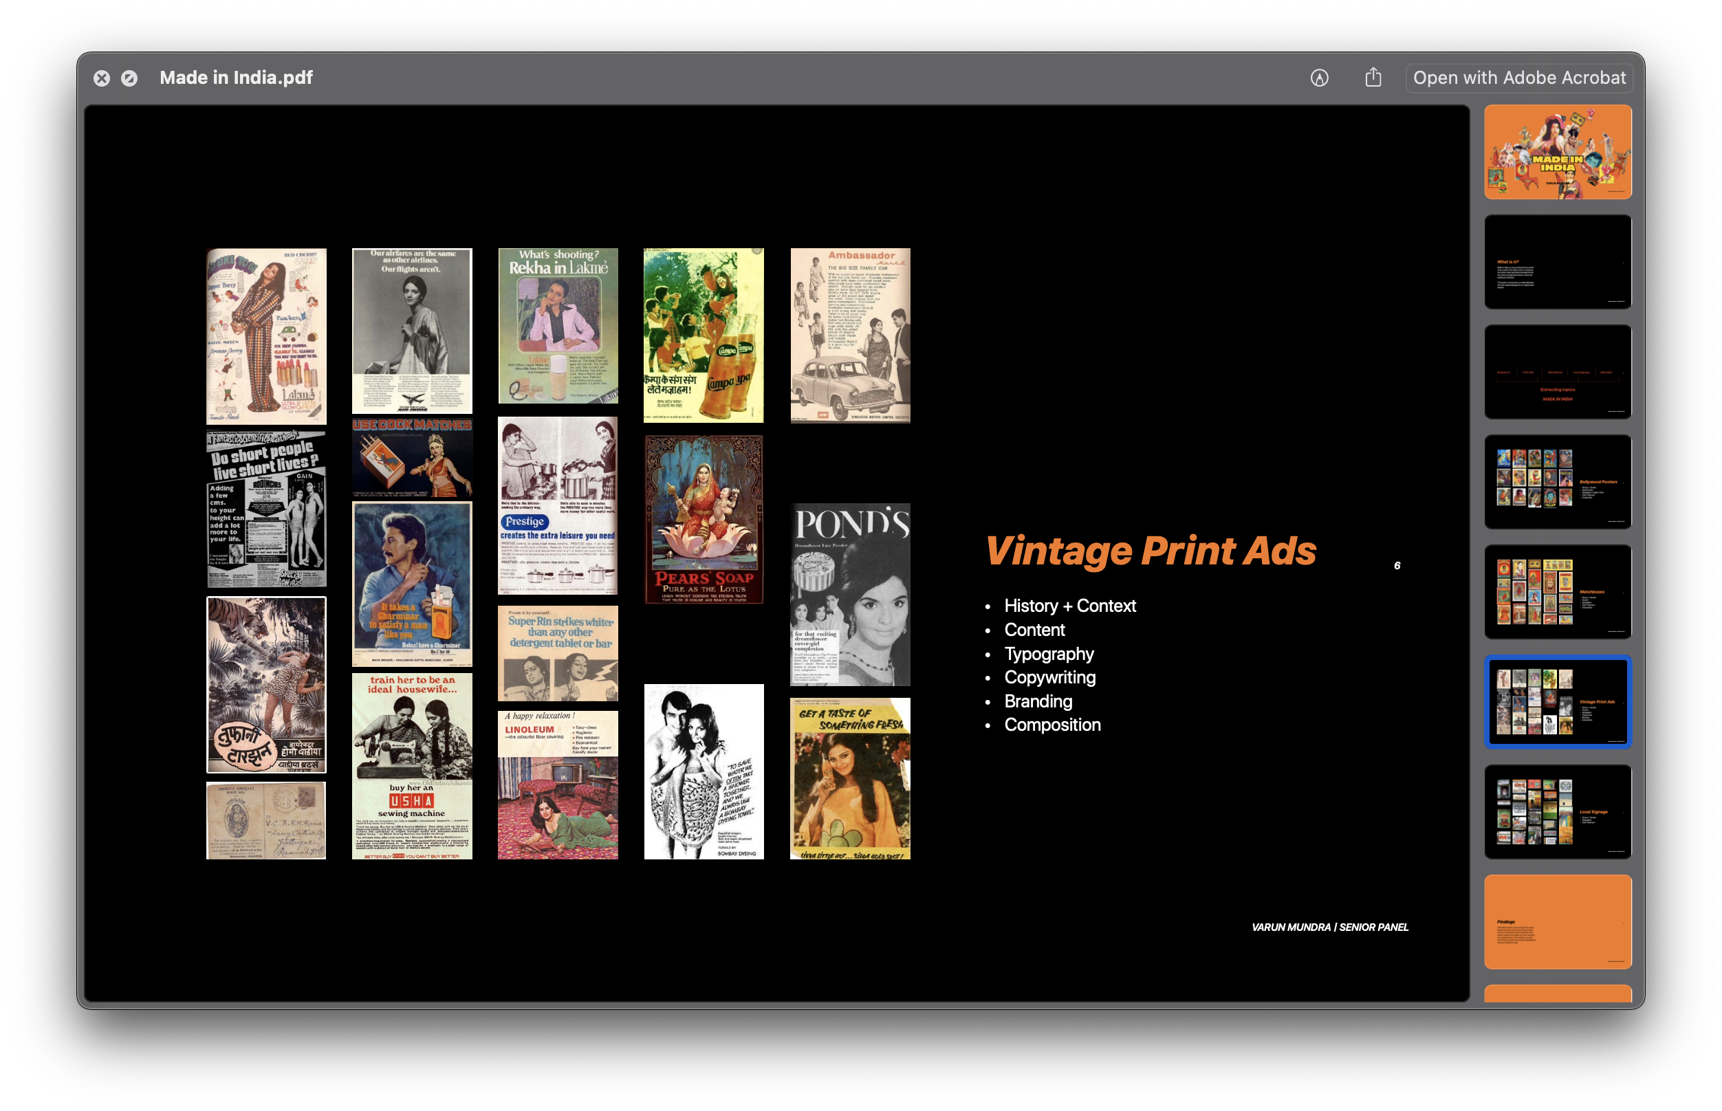Image resolution: width=1722 pixels, height=1111 pixels.
Task: Click the old postcard image
Action: 266,820
